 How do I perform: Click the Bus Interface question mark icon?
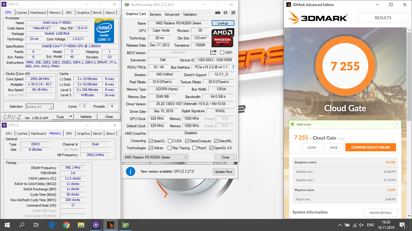click(233, 67)
